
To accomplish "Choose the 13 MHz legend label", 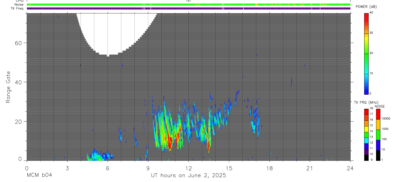I will (371, 137).
